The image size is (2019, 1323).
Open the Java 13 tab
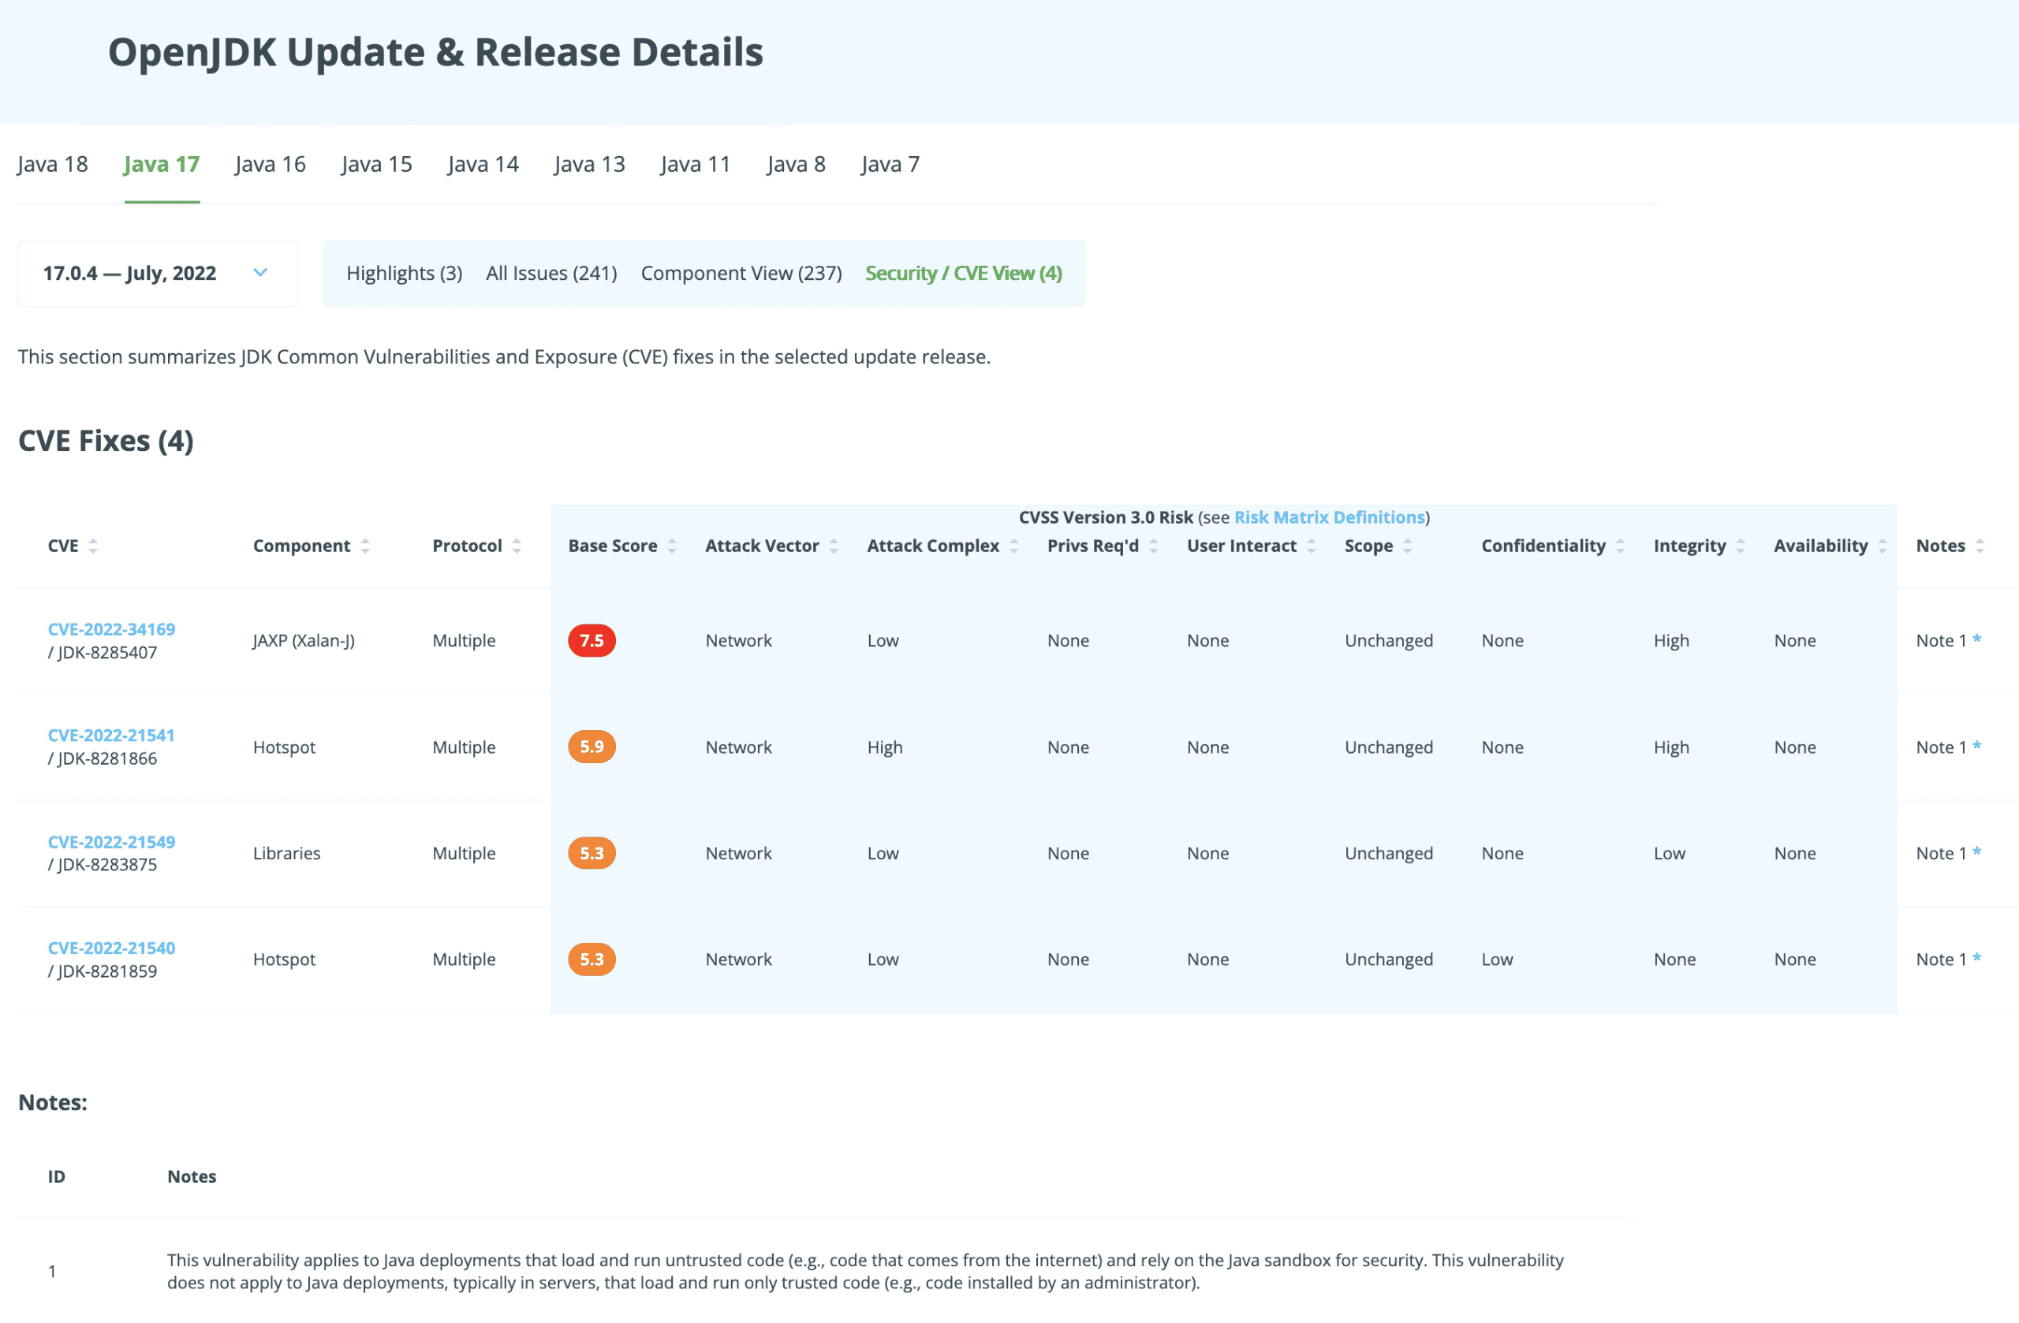tap(590, 165)
